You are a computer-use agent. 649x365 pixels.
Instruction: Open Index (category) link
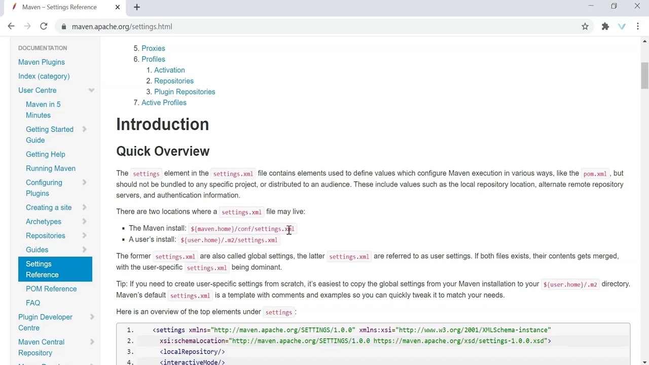pyautogui.click(x=44, y=76)
